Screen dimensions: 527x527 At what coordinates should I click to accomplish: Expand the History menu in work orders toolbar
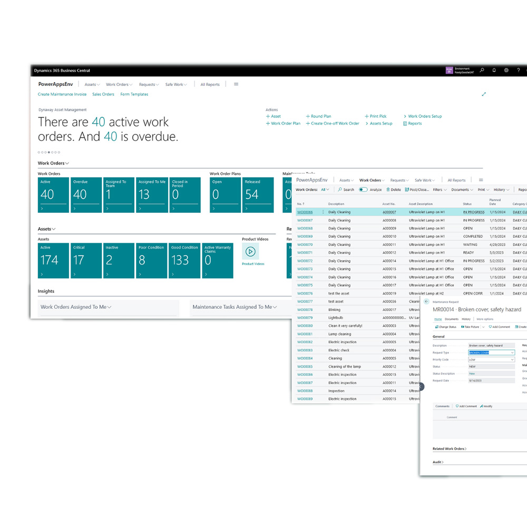click(x=502, y=190)
